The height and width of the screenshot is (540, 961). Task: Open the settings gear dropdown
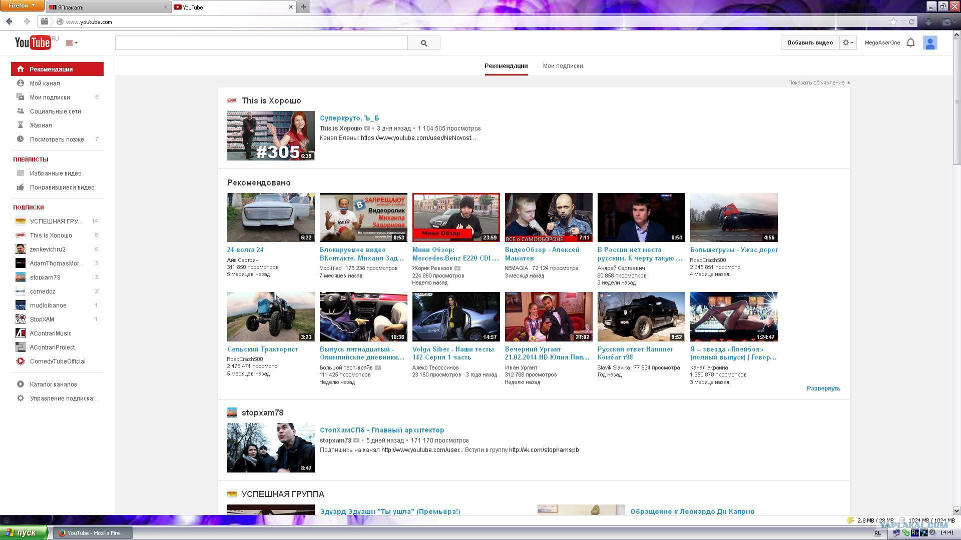(848, 42)
